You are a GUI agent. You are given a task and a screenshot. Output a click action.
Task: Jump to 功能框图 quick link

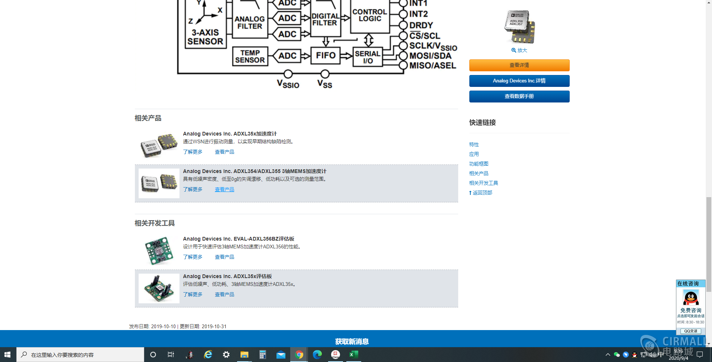pyautogui.click(x=479, y=164)
